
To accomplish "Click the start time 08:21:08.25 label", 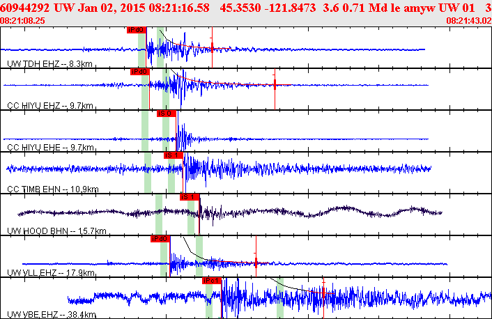I will pos(22,21).
